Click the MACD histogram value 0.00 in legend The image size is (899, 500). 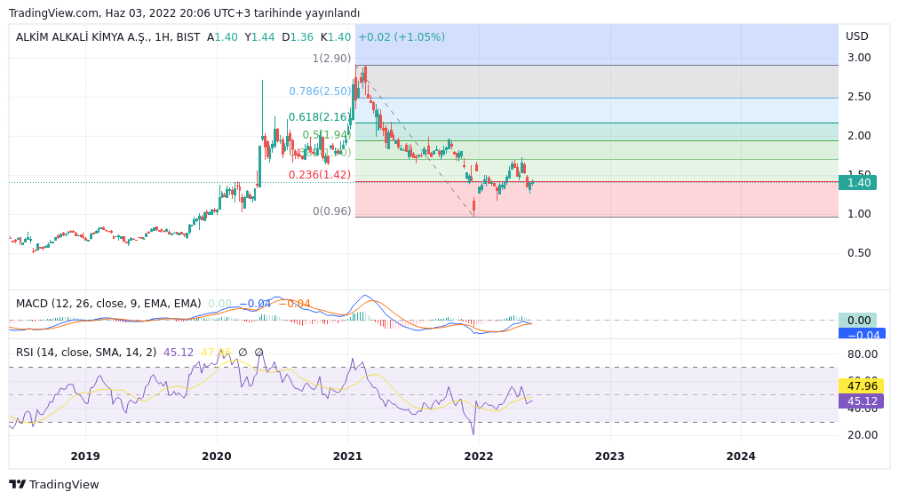[220, 304]
